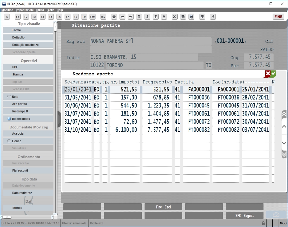This screenshot has height=227, width=288.
Task: Click the Inv toolbar key
Action: tap(103, 17)
